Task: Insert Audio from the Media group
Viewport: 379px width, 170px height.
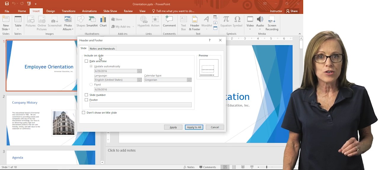Action: [260, 23]
